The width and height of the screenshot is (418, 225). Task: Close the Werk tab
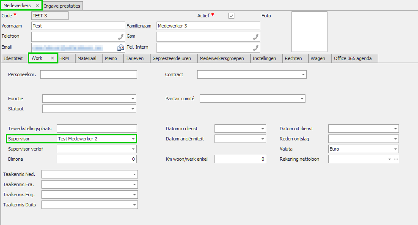coord(52,58)
